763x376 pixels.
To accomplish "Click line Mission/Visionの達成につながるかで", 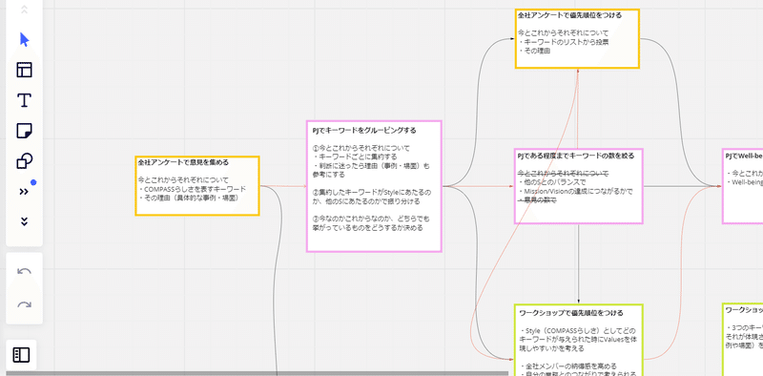I will click(575, 192).
